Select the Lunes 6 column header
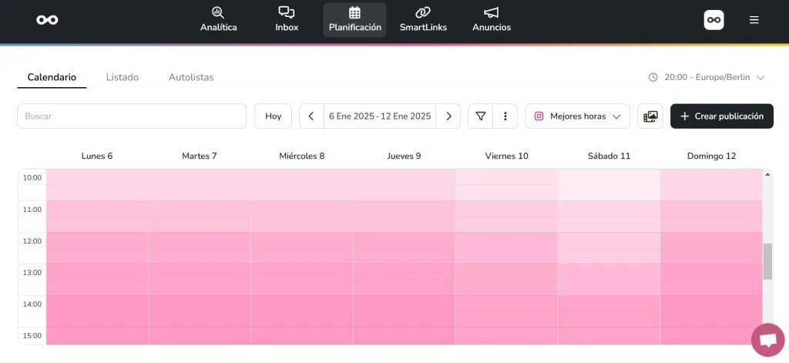 [97, 156]
